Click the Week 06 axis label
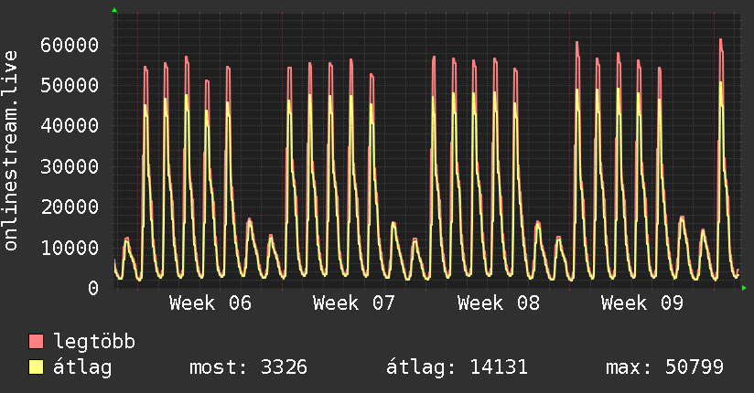 210,303
